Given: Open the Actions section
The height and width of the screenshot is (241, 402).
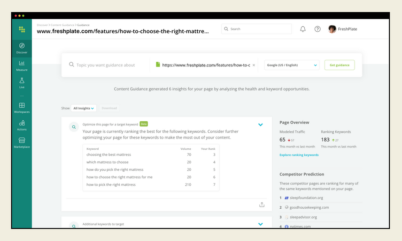Looking at the screenshot, I should click(22, 125).
